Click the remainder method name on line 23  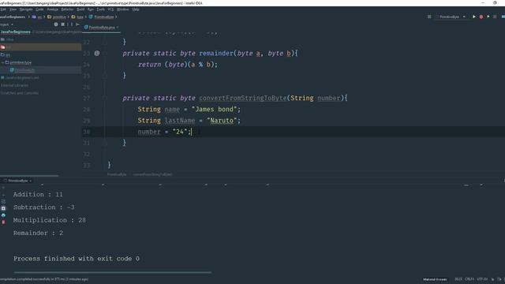pyautogui.click(x=216, y=53)
